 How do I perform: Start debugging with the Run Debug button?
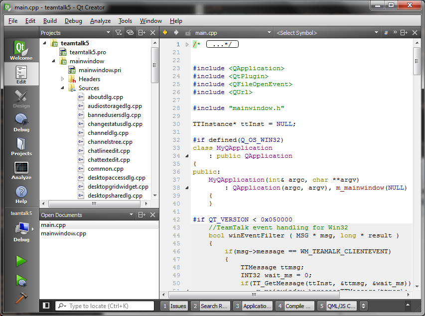coord(21,280)
